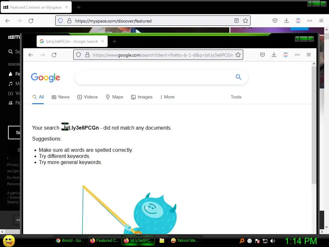
Task: Click the 1:14 PM taskbar clock
Action: click(301, 241)
